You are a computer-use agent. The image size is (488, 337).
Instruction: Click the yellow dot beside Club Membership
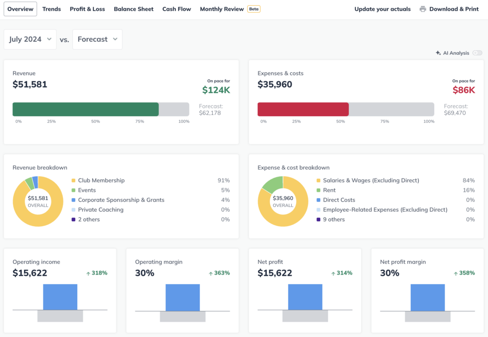[73, 180]
